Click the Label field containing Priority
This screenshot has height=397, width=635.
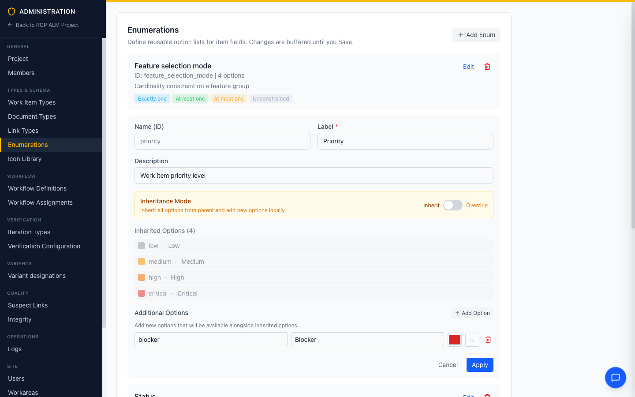[x=405, y=141]
